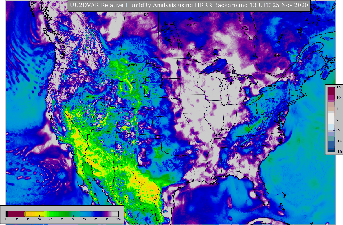The height and width of the screenshot is (225, 343).
Task: Click the black segment at humidity colorbar start
Action: (x=7, y=214)
